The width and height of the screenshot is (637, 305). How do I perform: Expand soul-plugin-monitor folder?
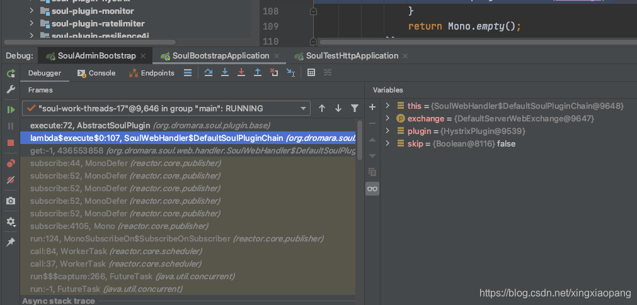(32, 11)
